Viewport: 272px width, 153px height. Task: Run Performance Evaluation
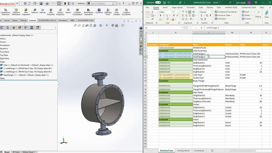point(88,11)
